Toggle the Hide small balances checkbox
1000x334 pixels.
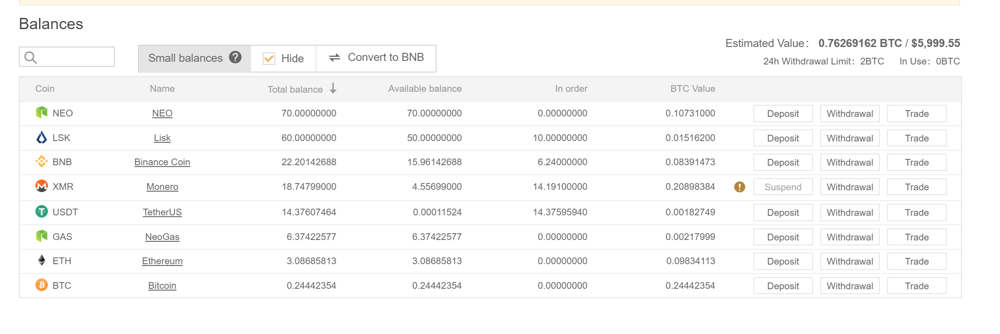pyautogui.click(x=269, y=59)
